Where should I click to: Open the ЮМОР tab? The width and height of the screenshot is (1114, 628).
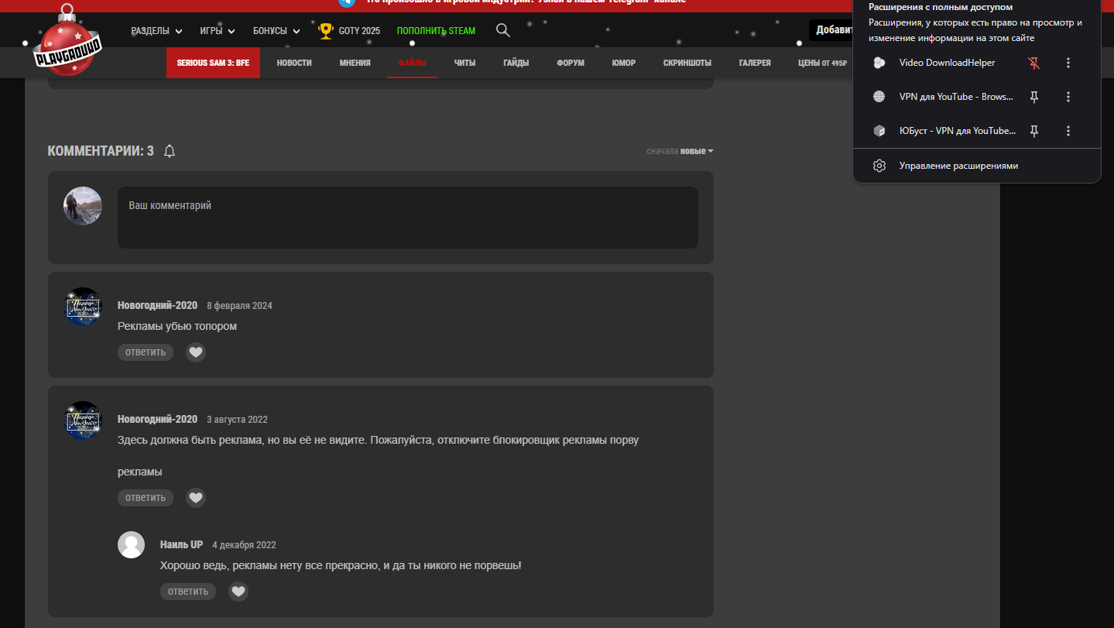click(623, 63)
